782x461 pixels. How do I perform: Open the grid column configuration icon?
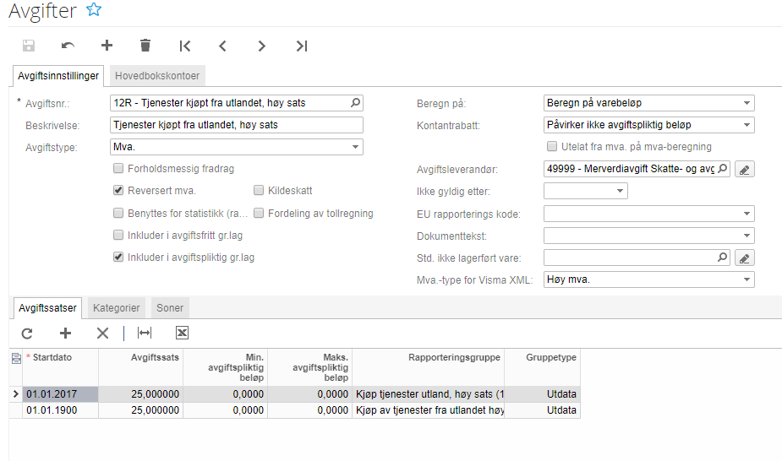16,358
